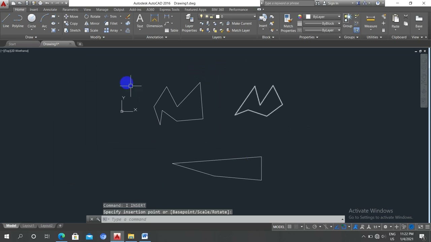
Task: Click the Erase icon in Modify panel
Action: 128,16
